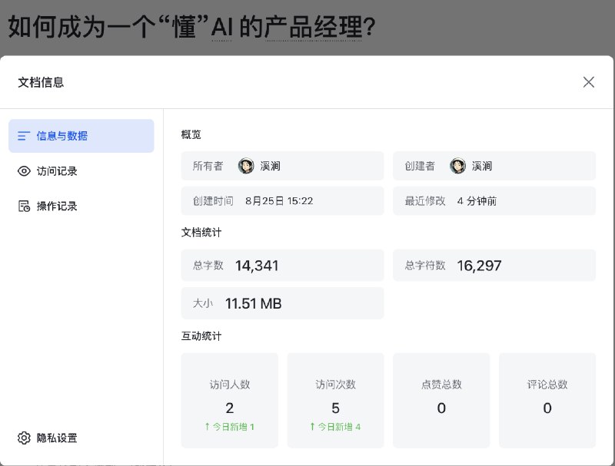Screen dimensions: 615x466
Task: Click the 总字数 label
Action: point(208,266)
